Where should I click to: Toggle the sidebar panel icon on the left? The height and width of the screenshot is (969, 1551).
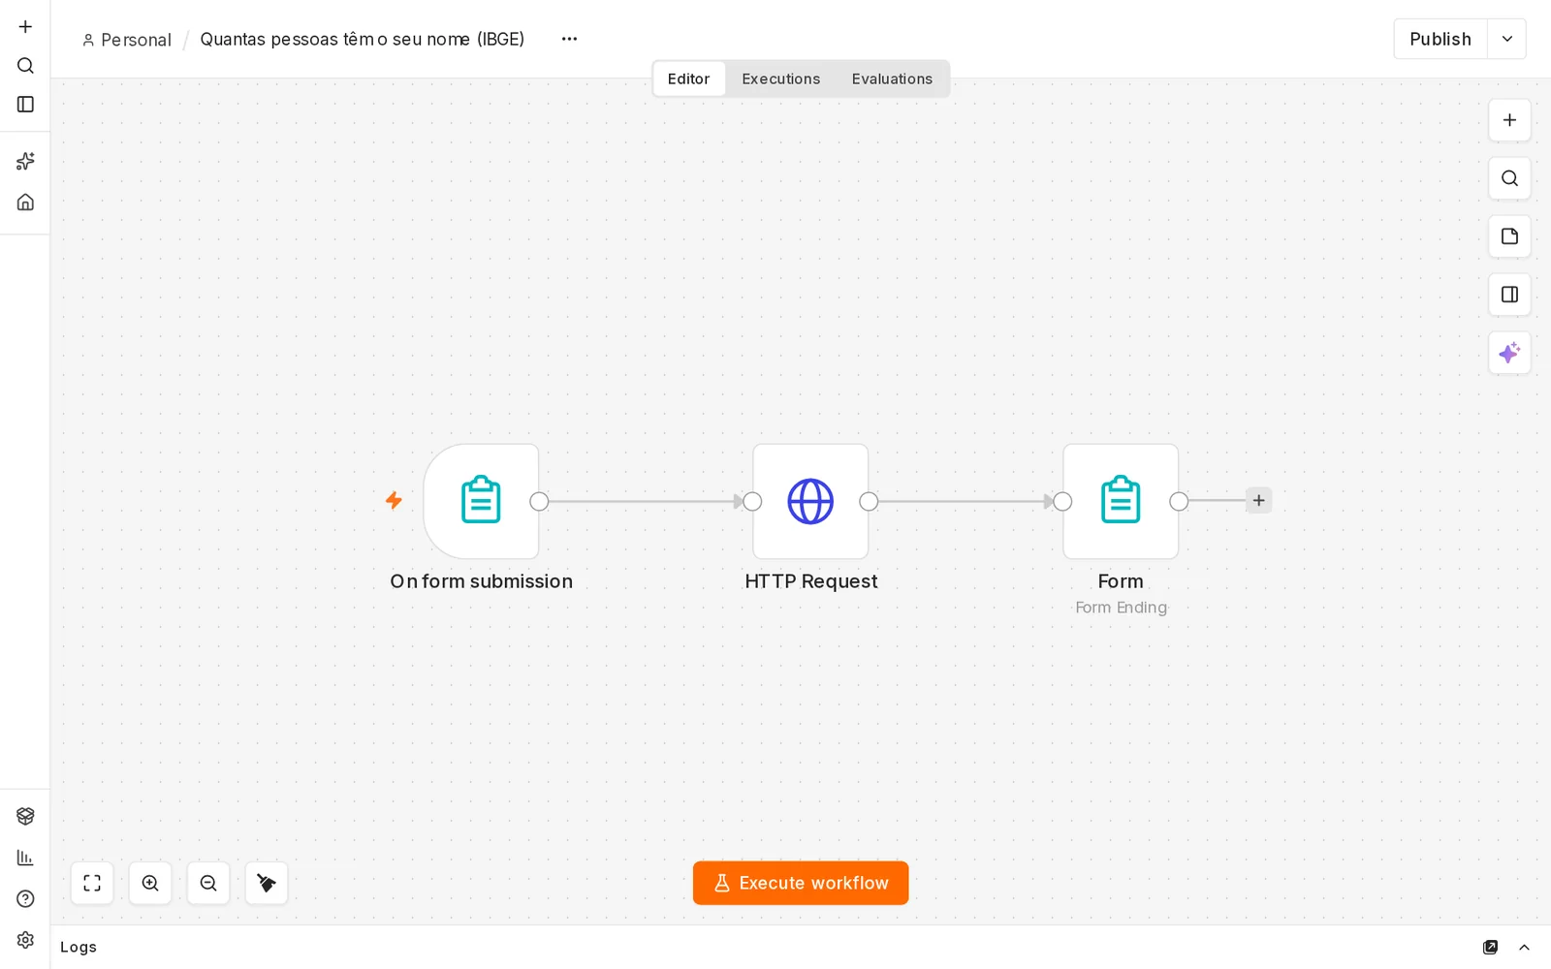(x=25, y=104)
